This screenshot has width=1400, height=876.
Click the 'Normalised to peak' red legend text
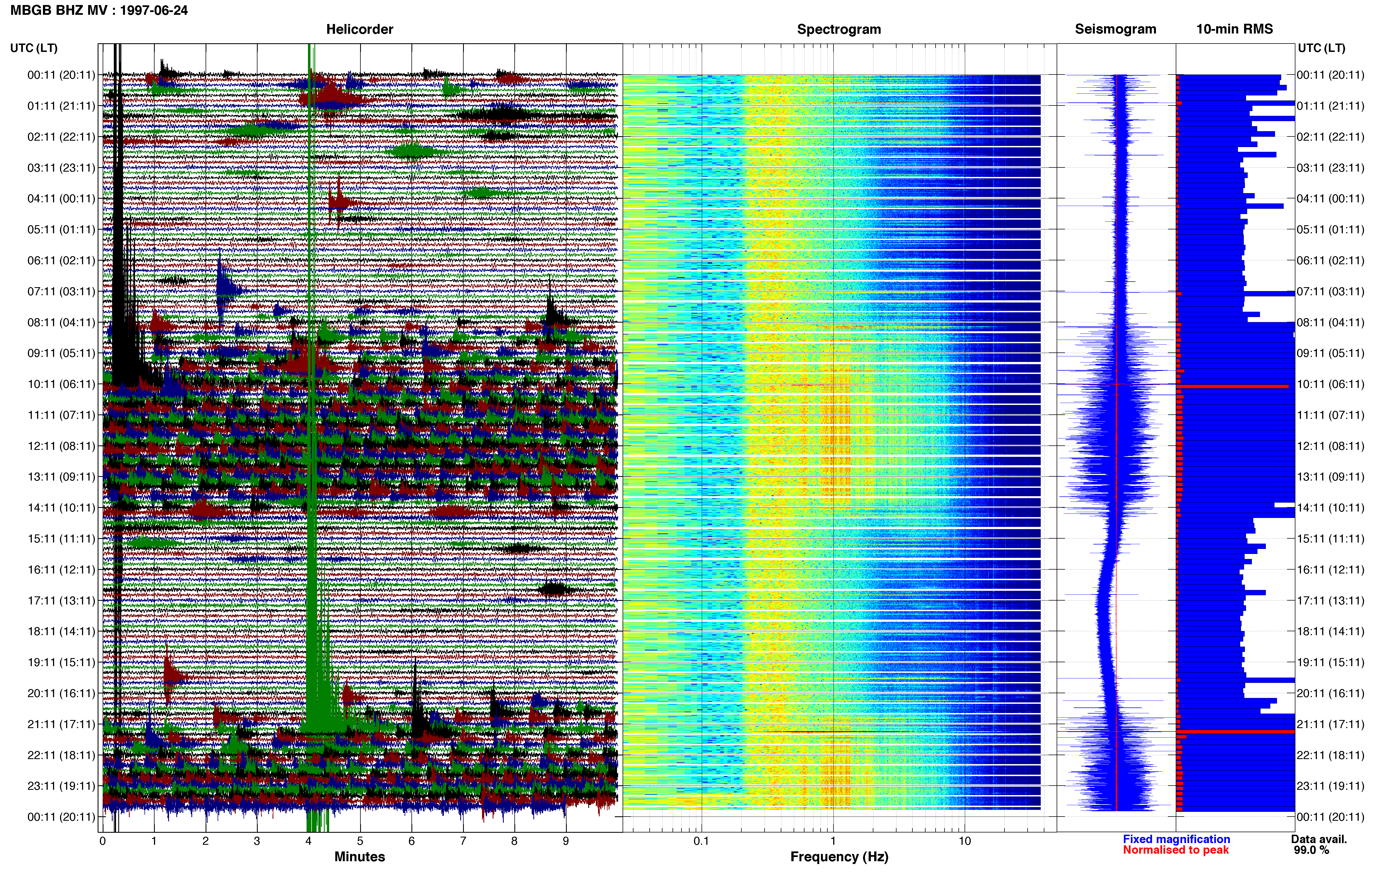(x=1176, y=850)
